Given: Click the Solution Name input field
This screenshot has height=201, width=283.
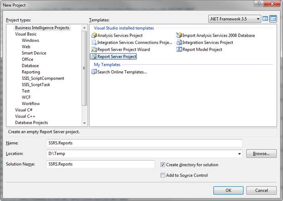Looking at the screenshot, I should [101, 164].
